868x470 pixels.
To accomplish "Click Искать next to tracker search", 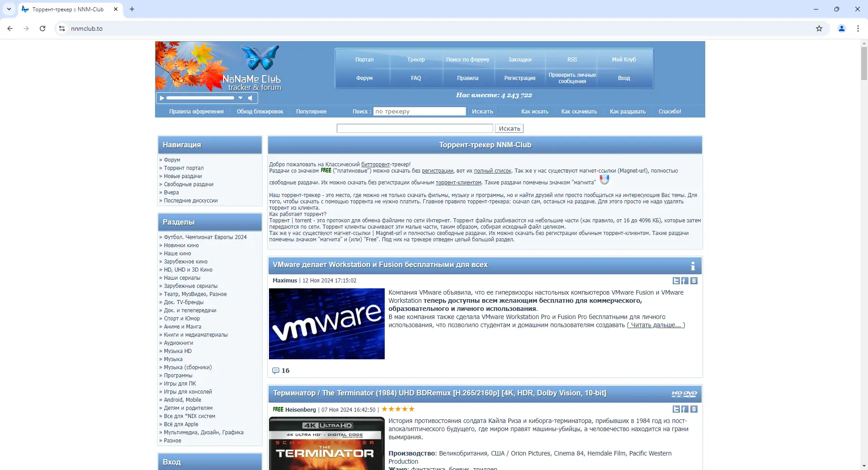I will click(x=482, y=112).
